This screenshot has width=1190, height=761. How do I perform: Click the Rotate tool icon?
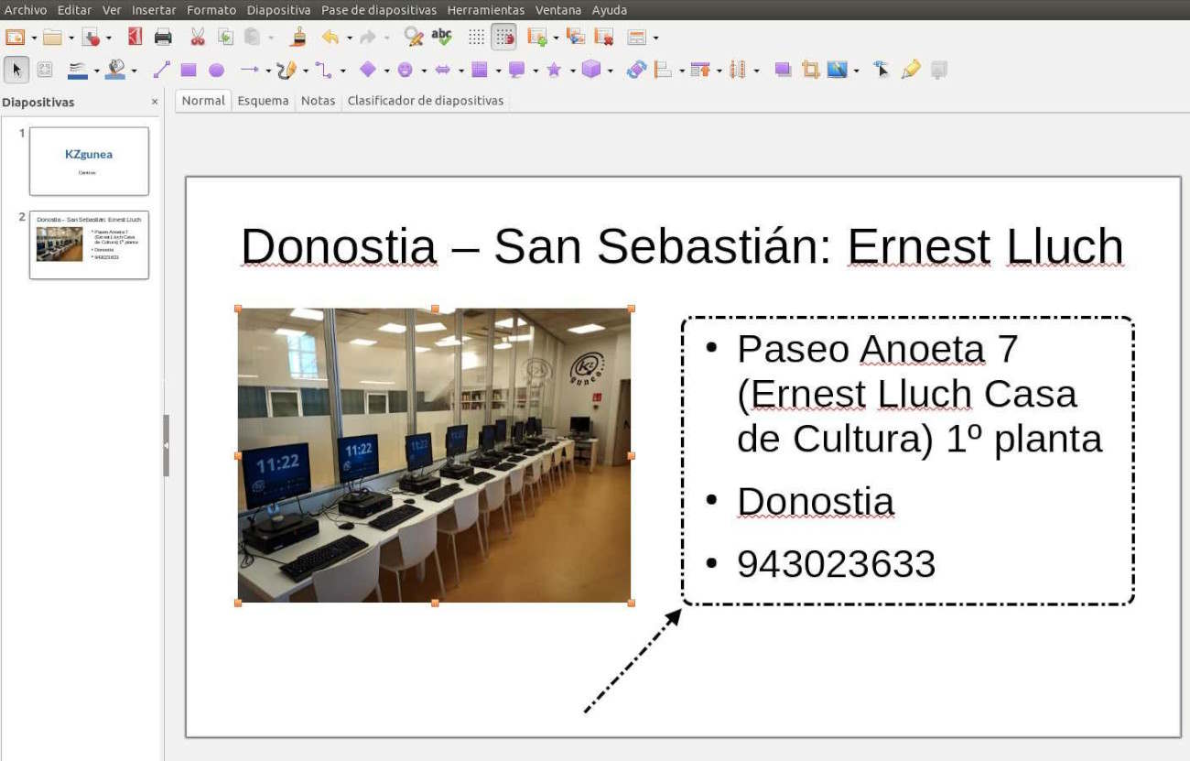636,70
